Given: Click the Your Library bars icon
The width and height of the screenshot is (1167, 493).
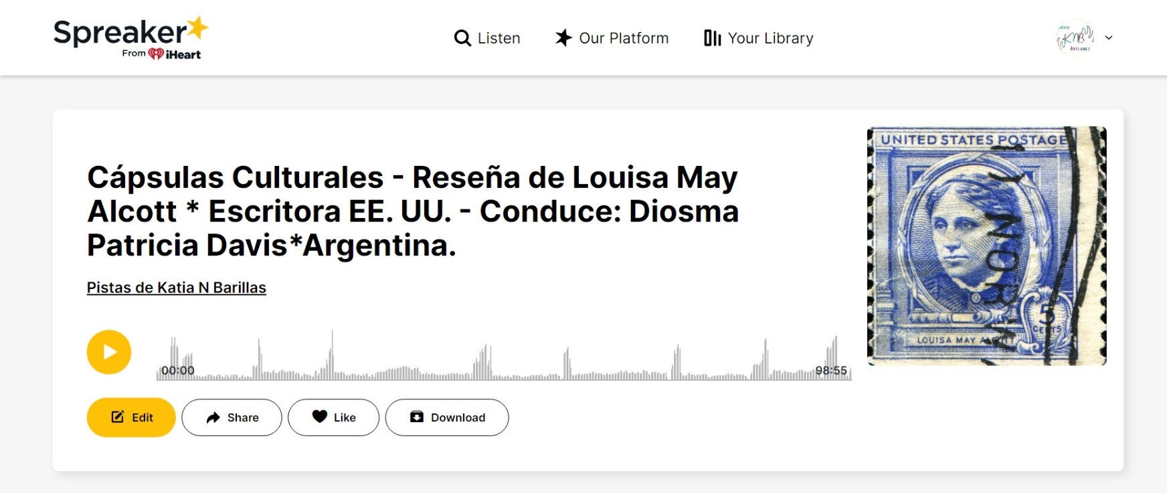Looking at the screenshot, I should click(x=712, y=38).
